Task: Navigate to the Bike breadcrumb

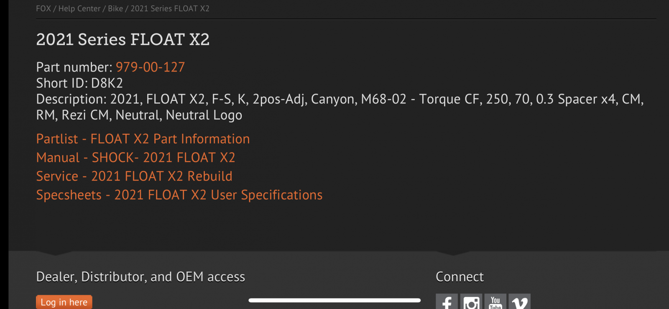Action: click(115, 9)
